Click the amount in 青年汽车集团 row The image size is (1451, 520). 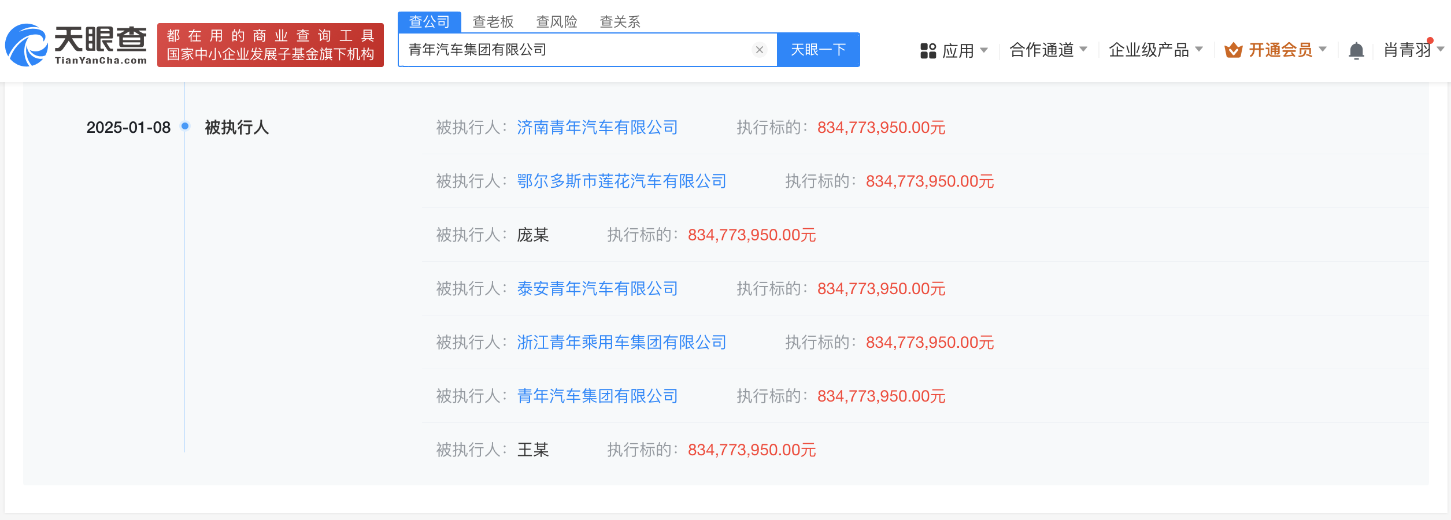click(x=881, y=396)
